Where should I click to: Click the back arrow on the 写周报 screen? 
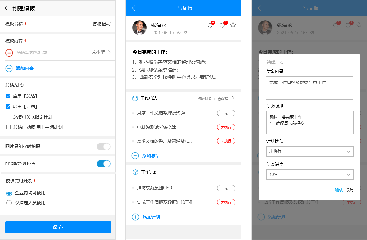pyautogui.click(x=134, y=8)
